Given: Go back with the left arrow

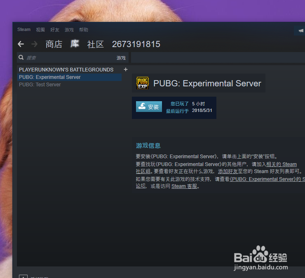Looking at the screenshot, I should pyautogui.click(x=21, y=44).
